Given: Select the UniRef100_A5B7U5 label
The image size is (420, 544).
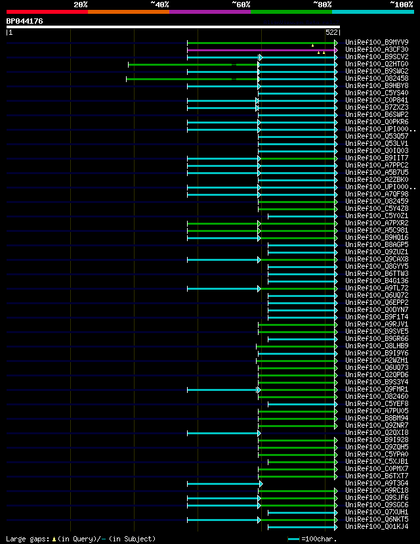Looking at the screenshot, I should coord(377,172).
